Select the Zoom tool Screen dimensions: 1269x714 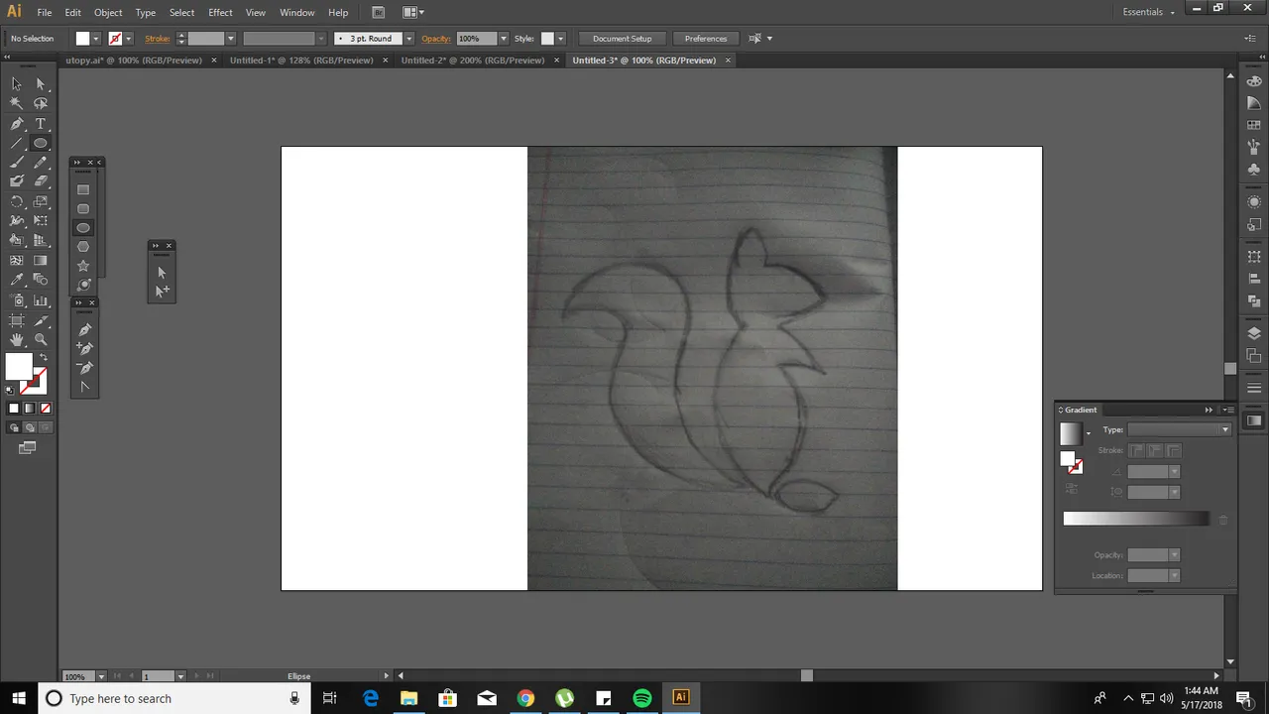[41, 340]
